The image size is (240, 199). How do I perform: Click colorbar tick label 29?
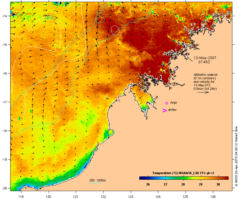[200, 184]
